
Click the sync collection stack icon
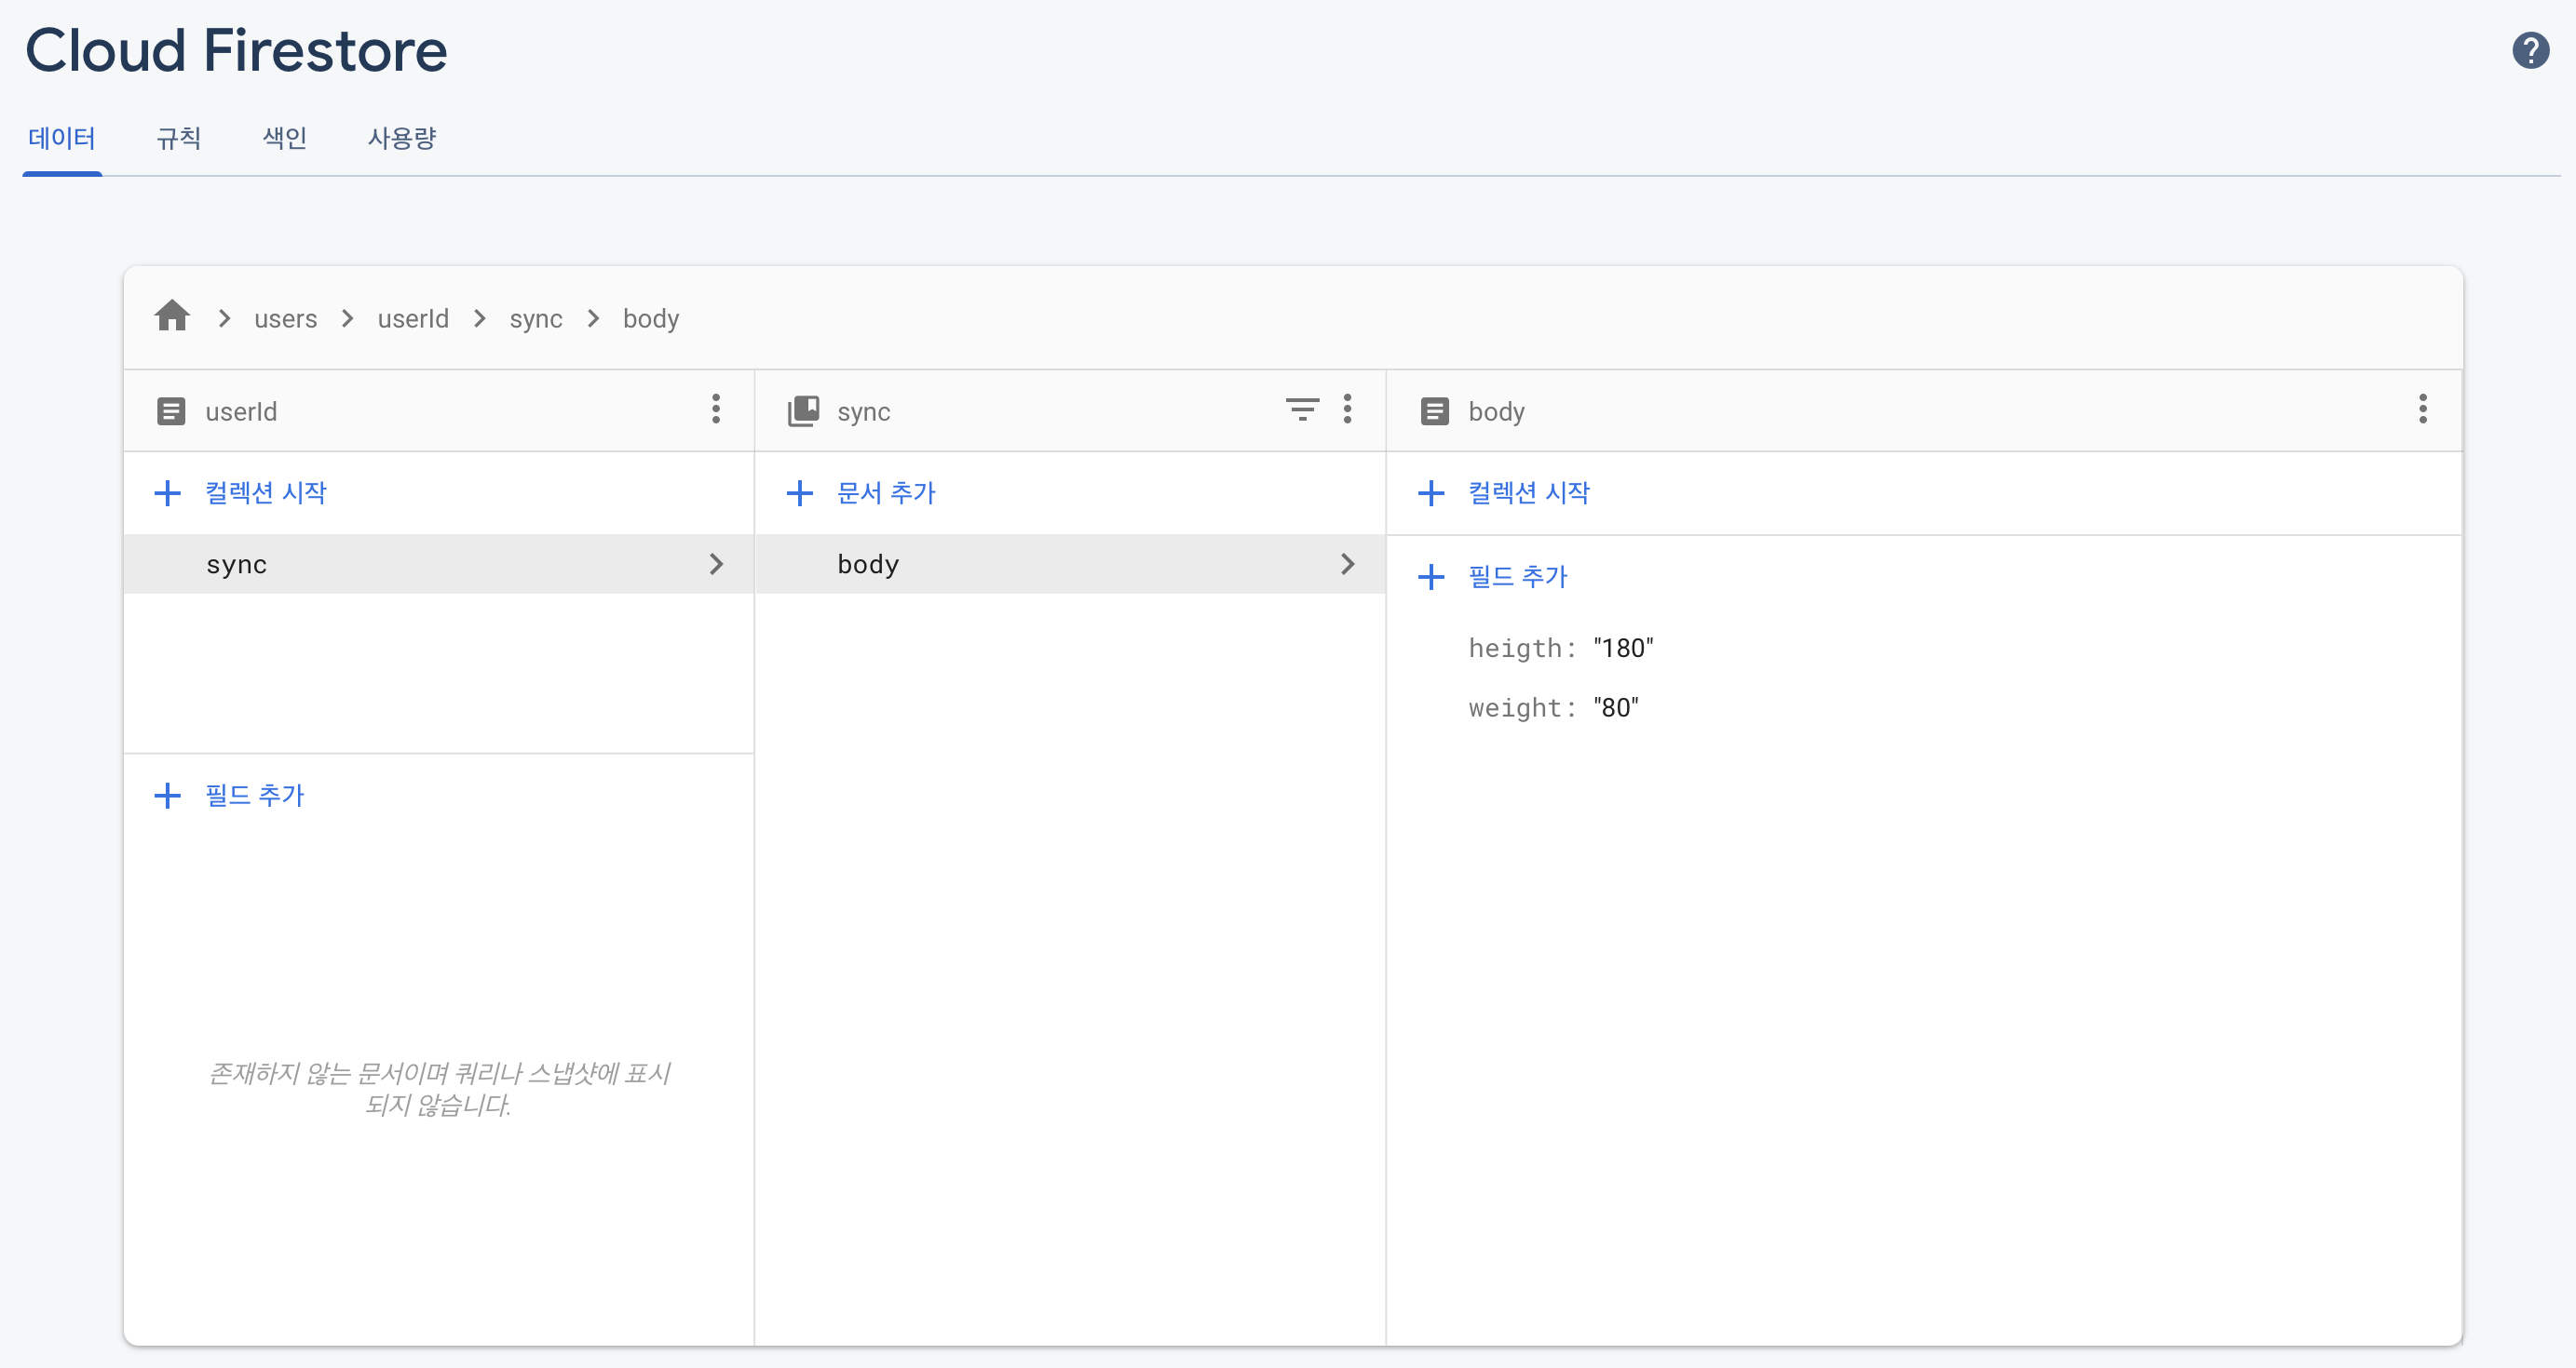point(803,410)
